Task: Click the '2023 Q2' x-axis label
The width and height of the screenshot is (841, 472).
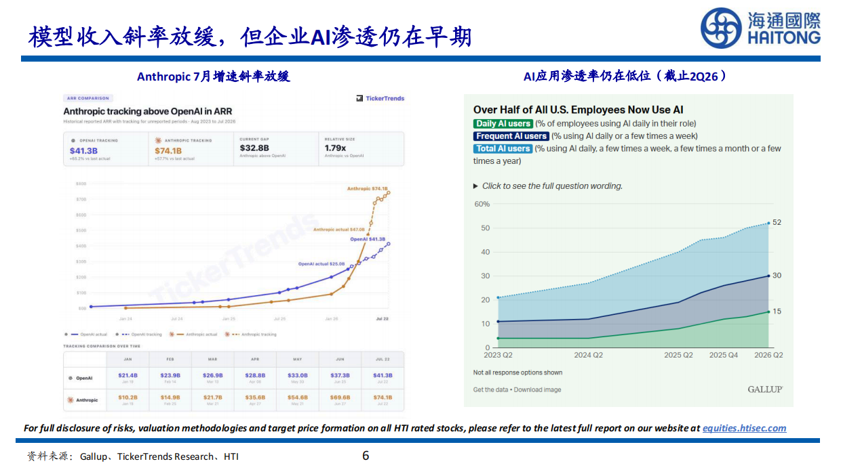Action: [498, 355]
